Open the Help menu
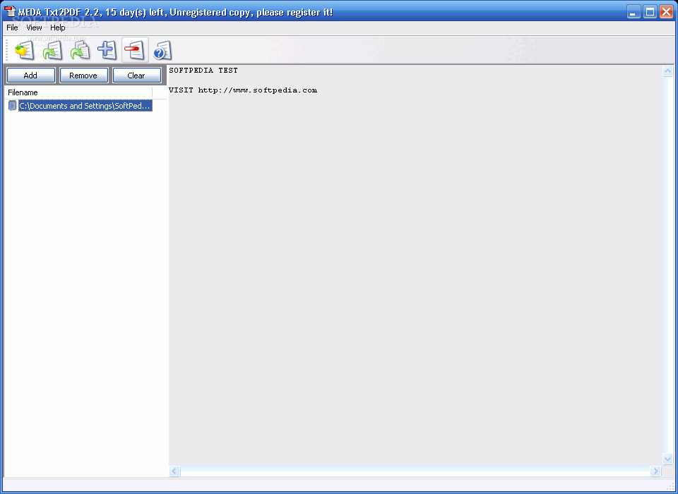The width and height of the screenshot is (678, 494). point(57,28)
